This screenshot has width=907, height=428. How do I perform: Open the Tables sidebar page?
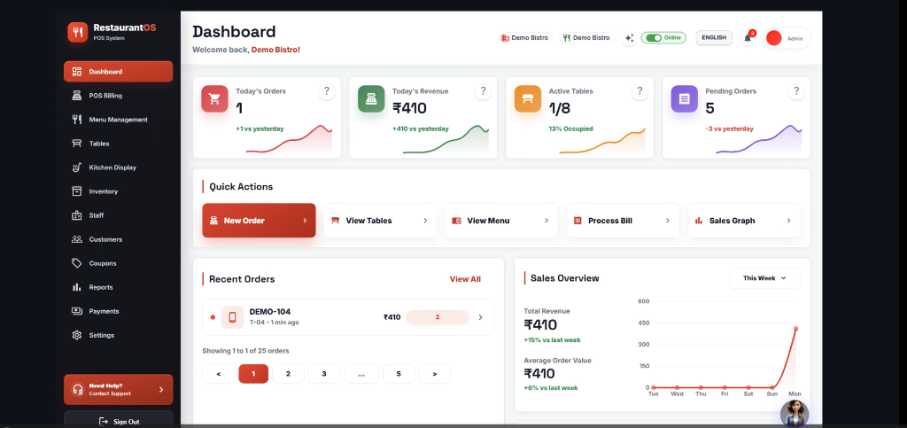[118, 144]
